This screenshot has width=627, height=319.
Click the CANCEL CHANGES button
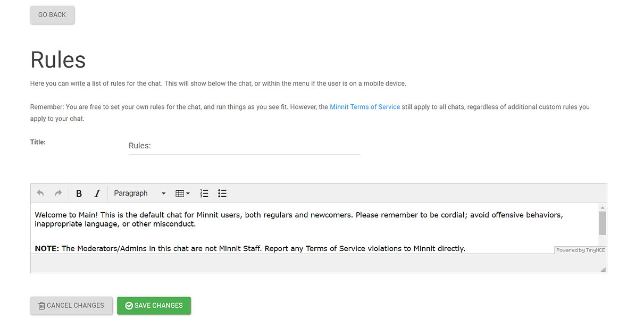[x=71, y=305]
